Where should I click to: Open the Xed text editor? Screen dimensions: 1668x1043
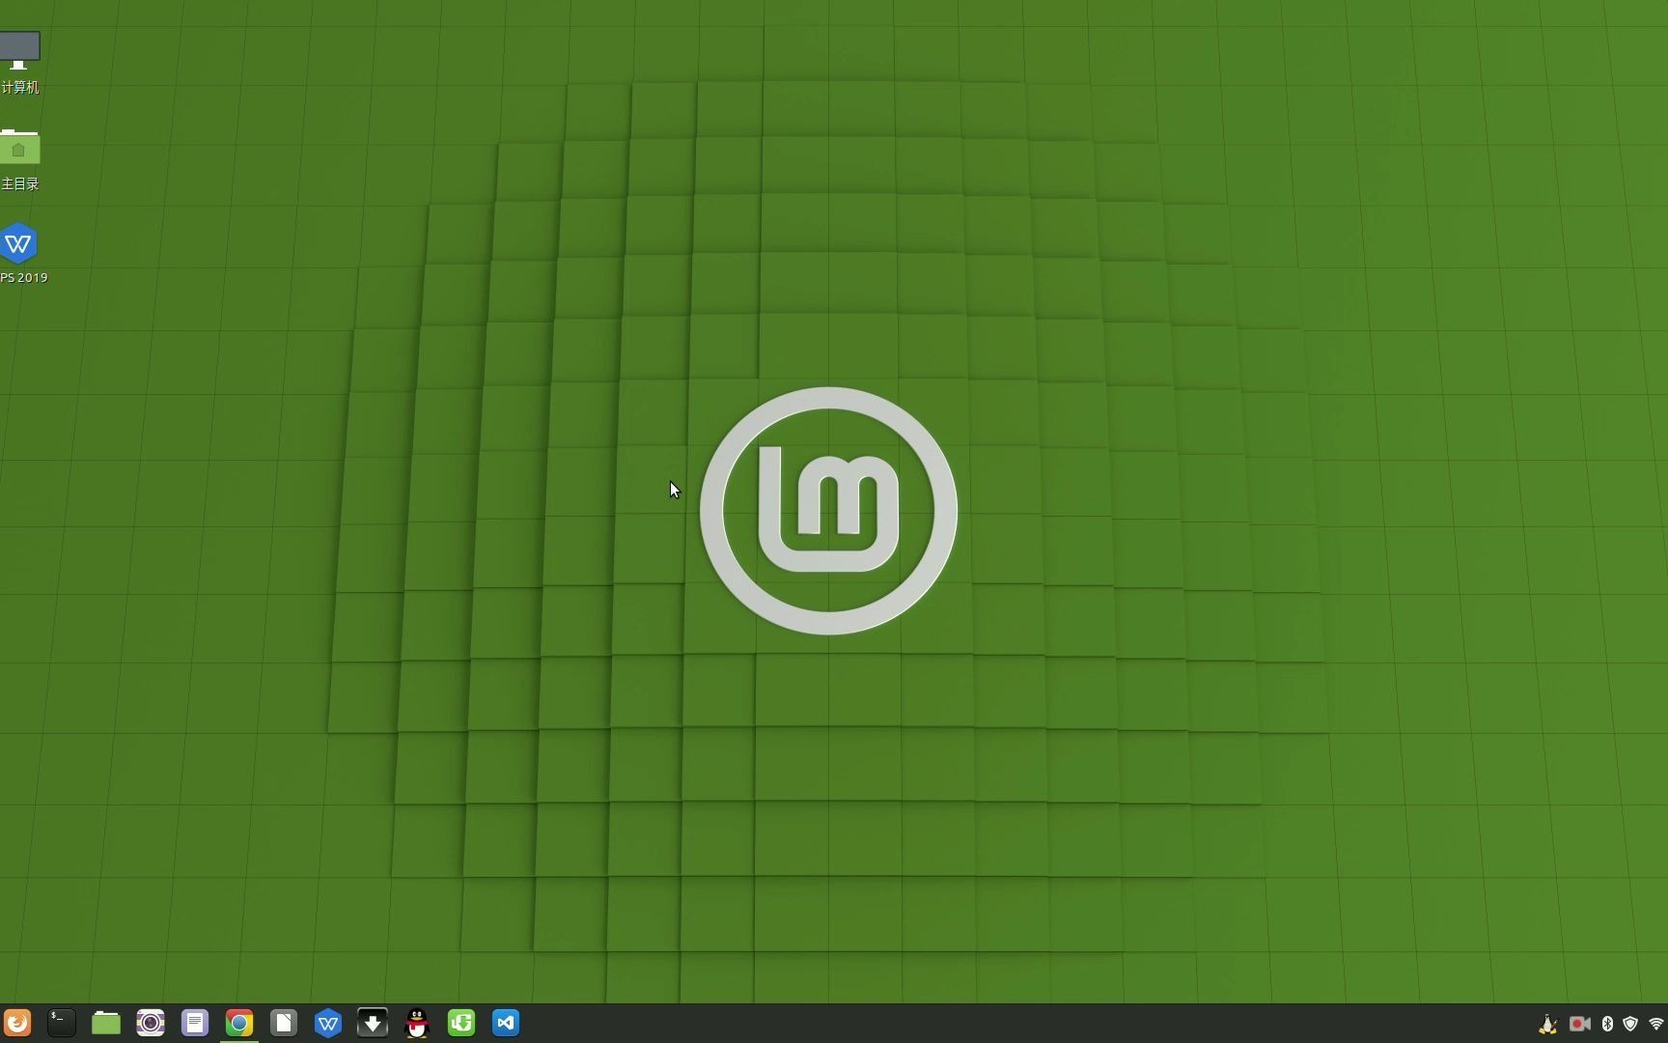[x=194, y=1023]
